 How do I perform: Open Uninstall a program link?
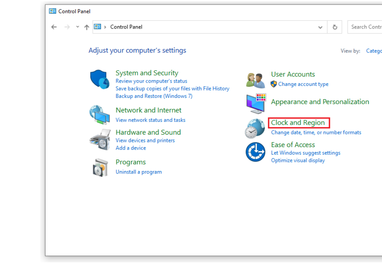coord(139,172)
